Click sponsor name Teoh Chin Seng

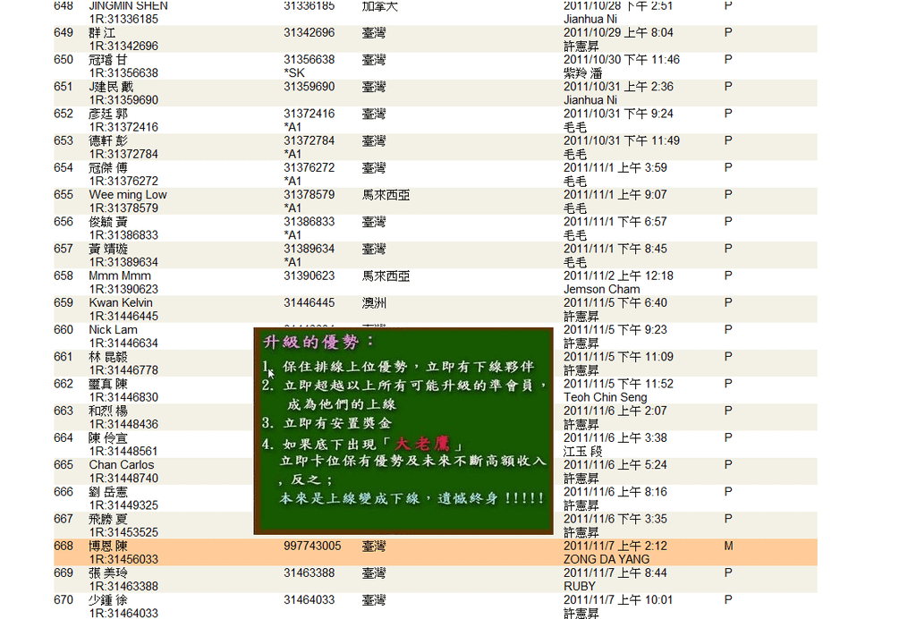[x=606, y=397]
